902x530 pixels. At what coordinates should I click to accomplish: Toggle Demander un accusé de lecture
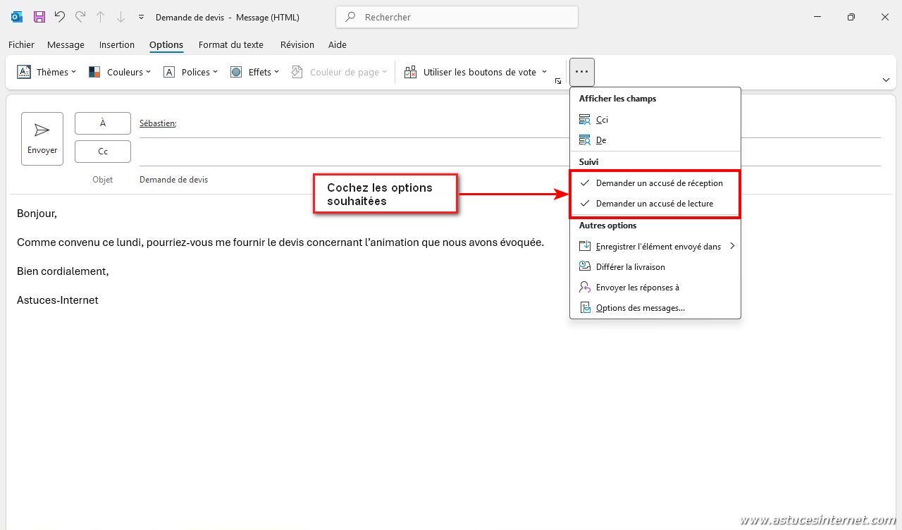pos(654,204)
